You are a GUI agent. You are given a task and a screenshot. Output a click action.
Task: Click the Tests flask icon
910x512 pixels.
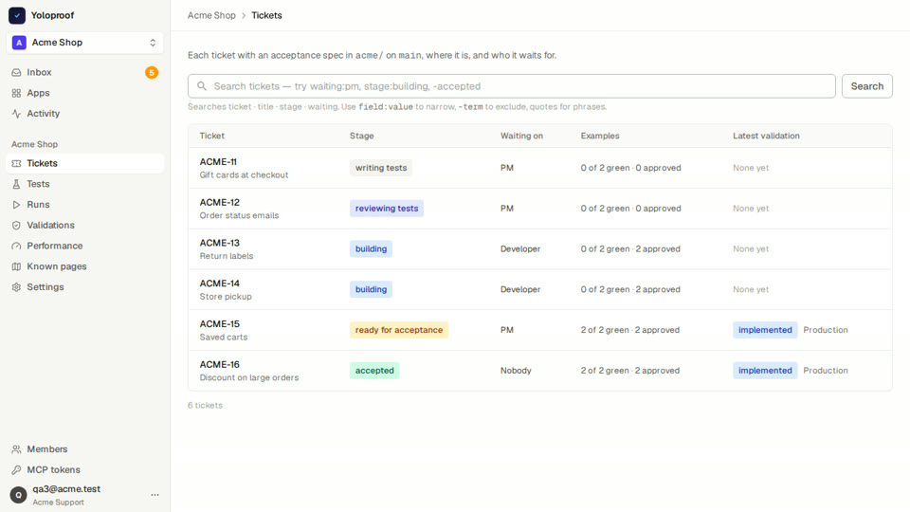pos(16,184)
